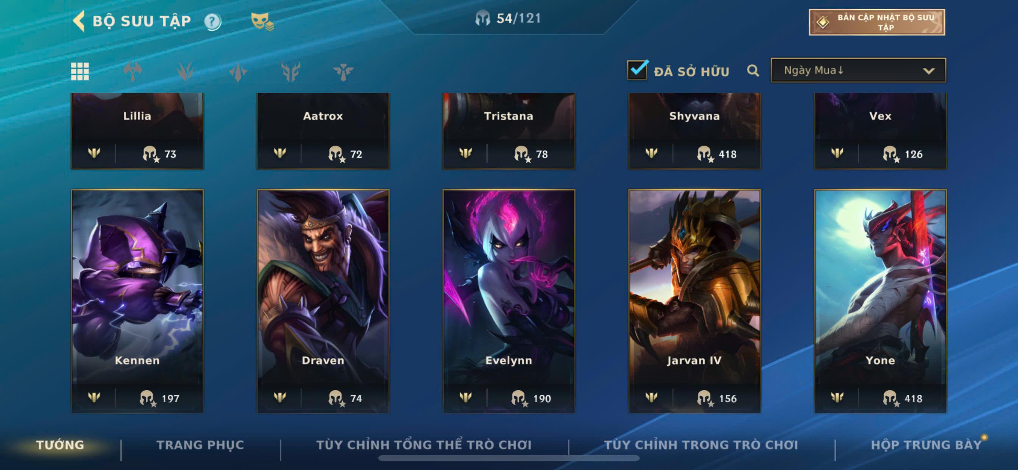The image size is (1018, 470).
Task: Filter champions by the assassin role icon
Action: coord(185,72)
